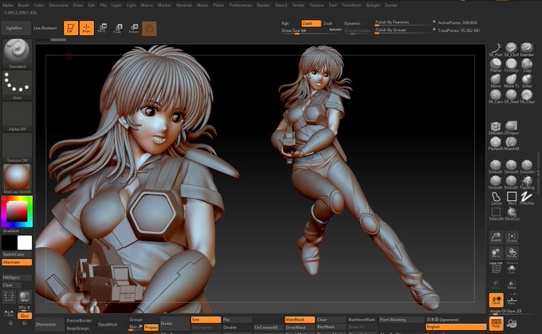
Task: Select the MatchMaker brush
Action: [x=511, y=143]
